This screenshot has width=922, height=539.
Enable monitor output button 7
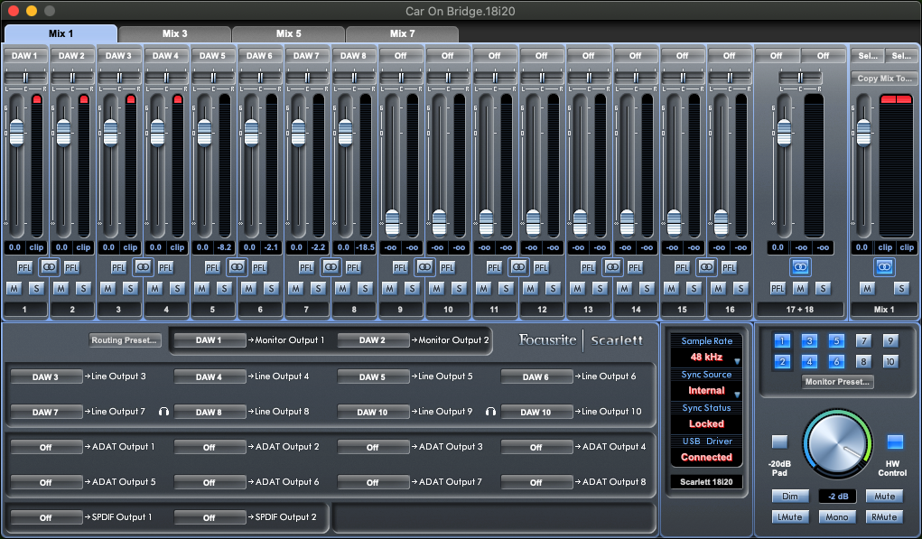863,341
